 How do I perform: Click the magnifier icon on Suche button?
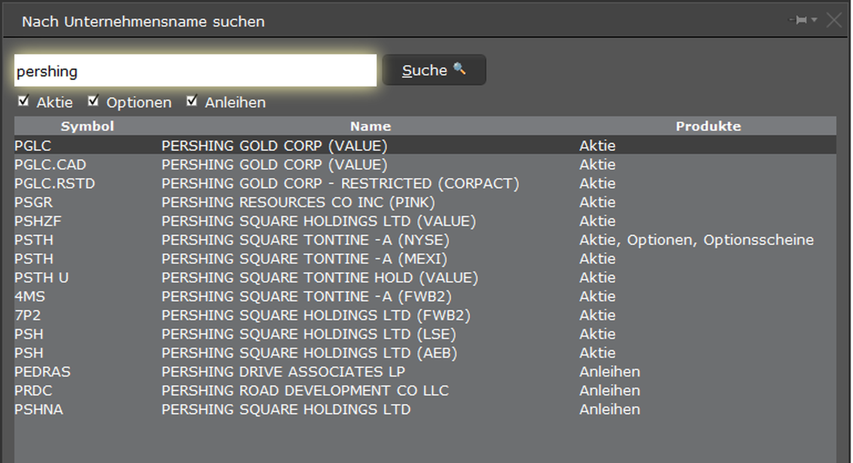pos(459,69)
